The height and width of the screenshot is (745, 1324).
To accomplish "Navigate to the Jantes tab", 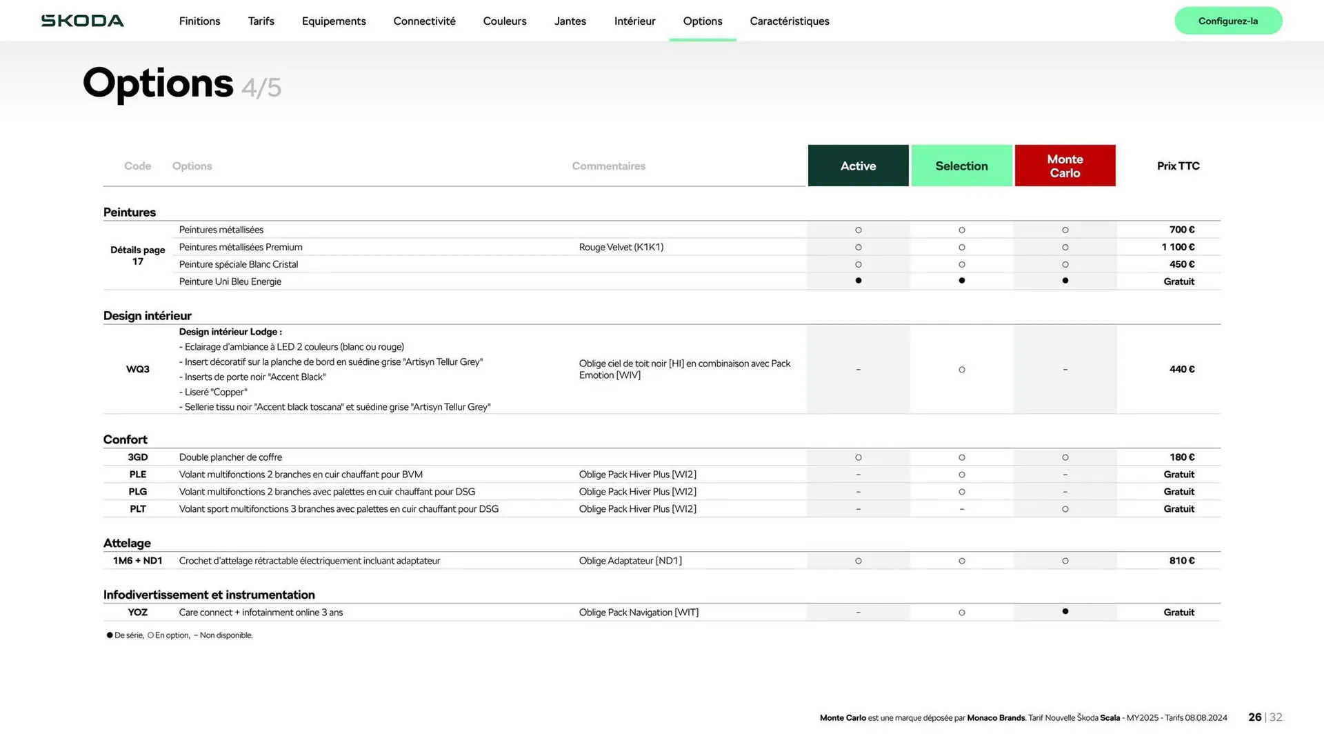I will 570,21.
